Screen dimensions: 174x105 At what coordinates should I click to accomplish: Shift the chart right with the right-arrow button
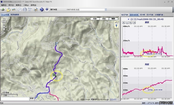134,23
